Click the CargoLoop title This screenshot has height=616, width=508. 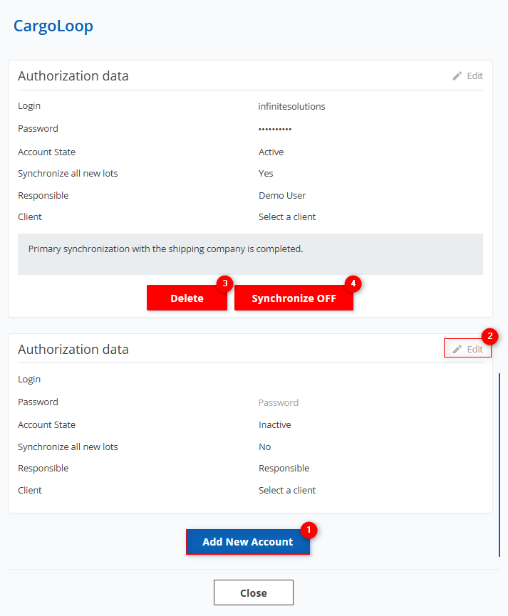[53, 26]
